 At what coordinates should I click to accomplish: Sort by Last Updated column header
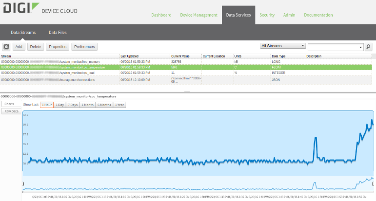tap(145, 56)
